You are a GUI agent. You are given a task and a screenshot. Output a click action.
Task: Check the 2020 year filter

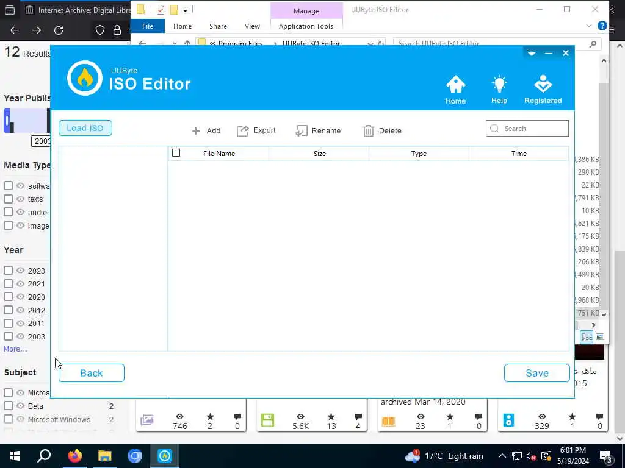click(x=9, y=297)
